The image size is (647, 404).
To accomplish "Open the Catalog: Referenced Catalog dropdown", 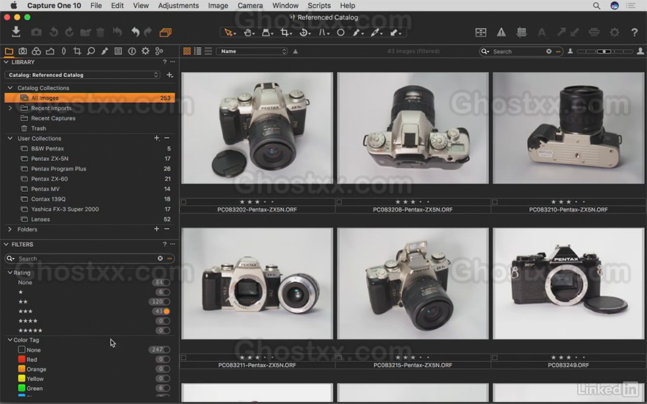I will (82, 75).
